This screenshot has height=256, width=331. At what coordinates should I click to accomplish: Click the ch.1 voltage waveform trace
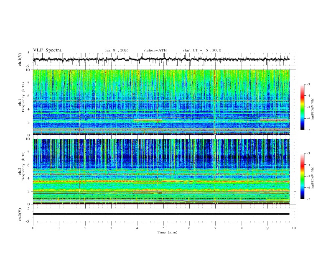(x=161, y=59)
